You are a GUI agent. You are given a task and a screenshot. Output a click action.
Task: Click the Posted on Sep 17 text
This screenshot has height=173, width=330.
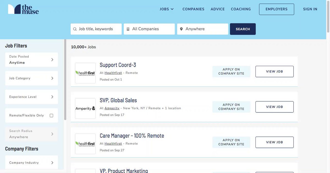(112, 115)
